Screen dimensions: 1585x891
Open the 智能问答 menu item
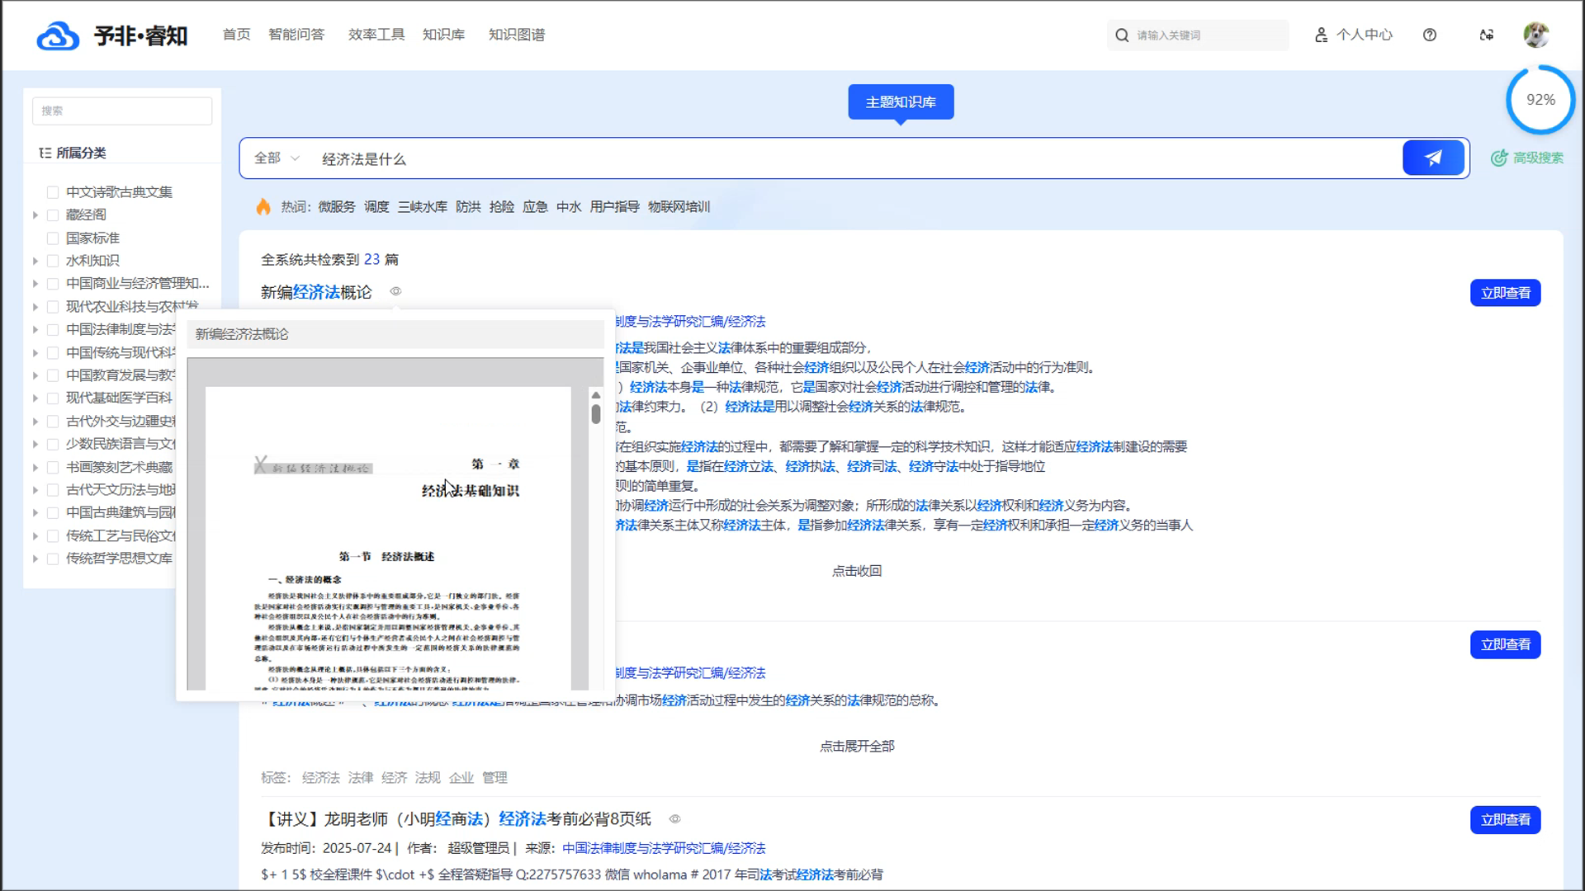[296, 35]
